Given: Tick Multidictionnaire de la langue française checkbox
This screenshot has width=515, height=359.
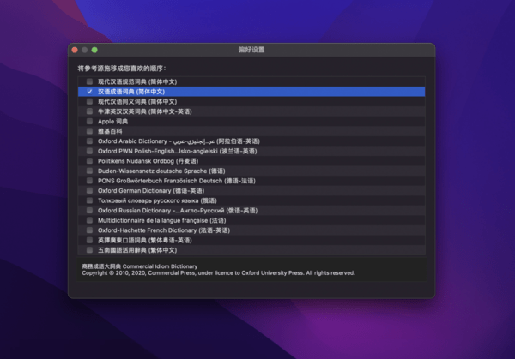Looking at the screenshot, I should pyautogui.click(x=89, y=220).
